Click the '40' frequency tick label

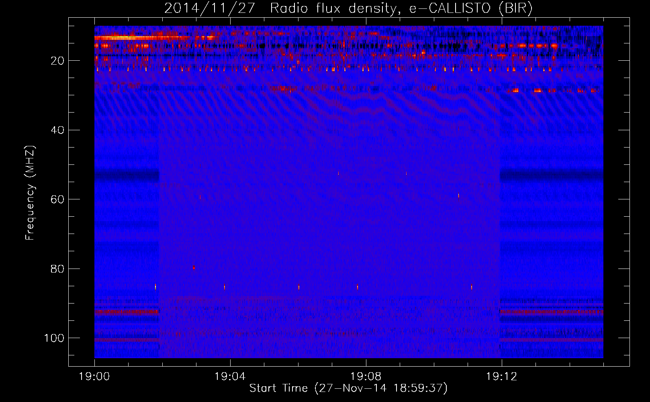click(x=57, y=130)
